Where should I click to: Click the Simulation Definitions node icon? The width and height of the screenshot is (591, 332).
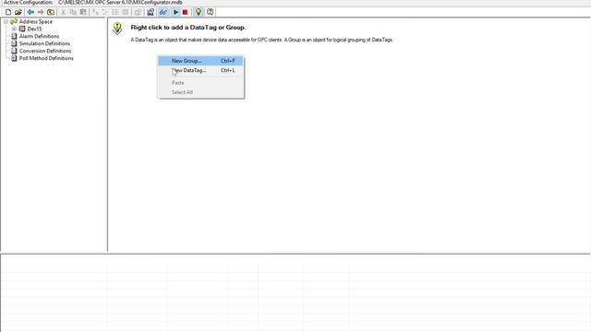click(x=14, y=43)
